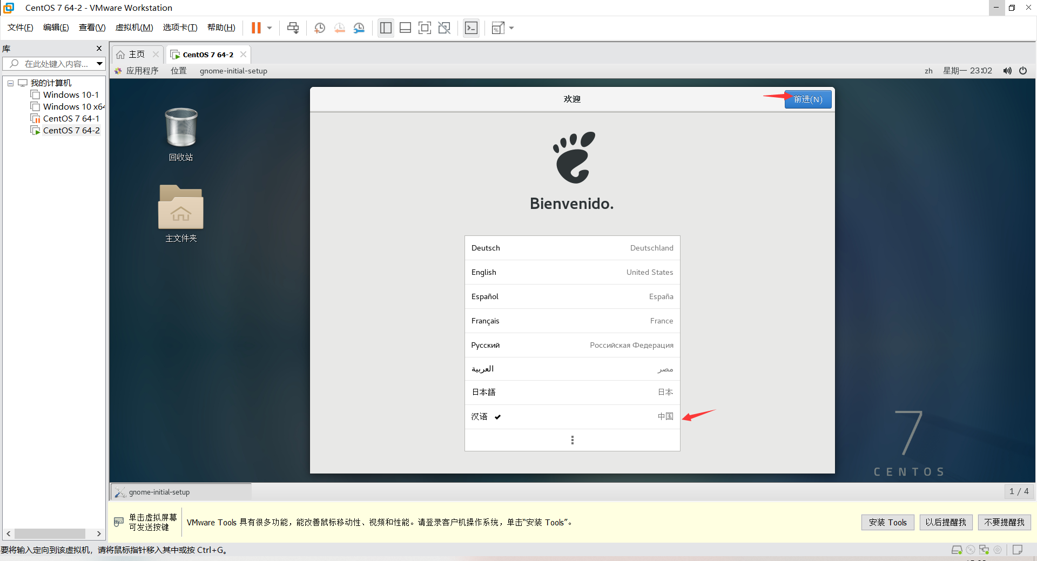Toggle the thumbnail bar view icon
The width and height of the screenshot is (1037, 561).
coord(405,28)
